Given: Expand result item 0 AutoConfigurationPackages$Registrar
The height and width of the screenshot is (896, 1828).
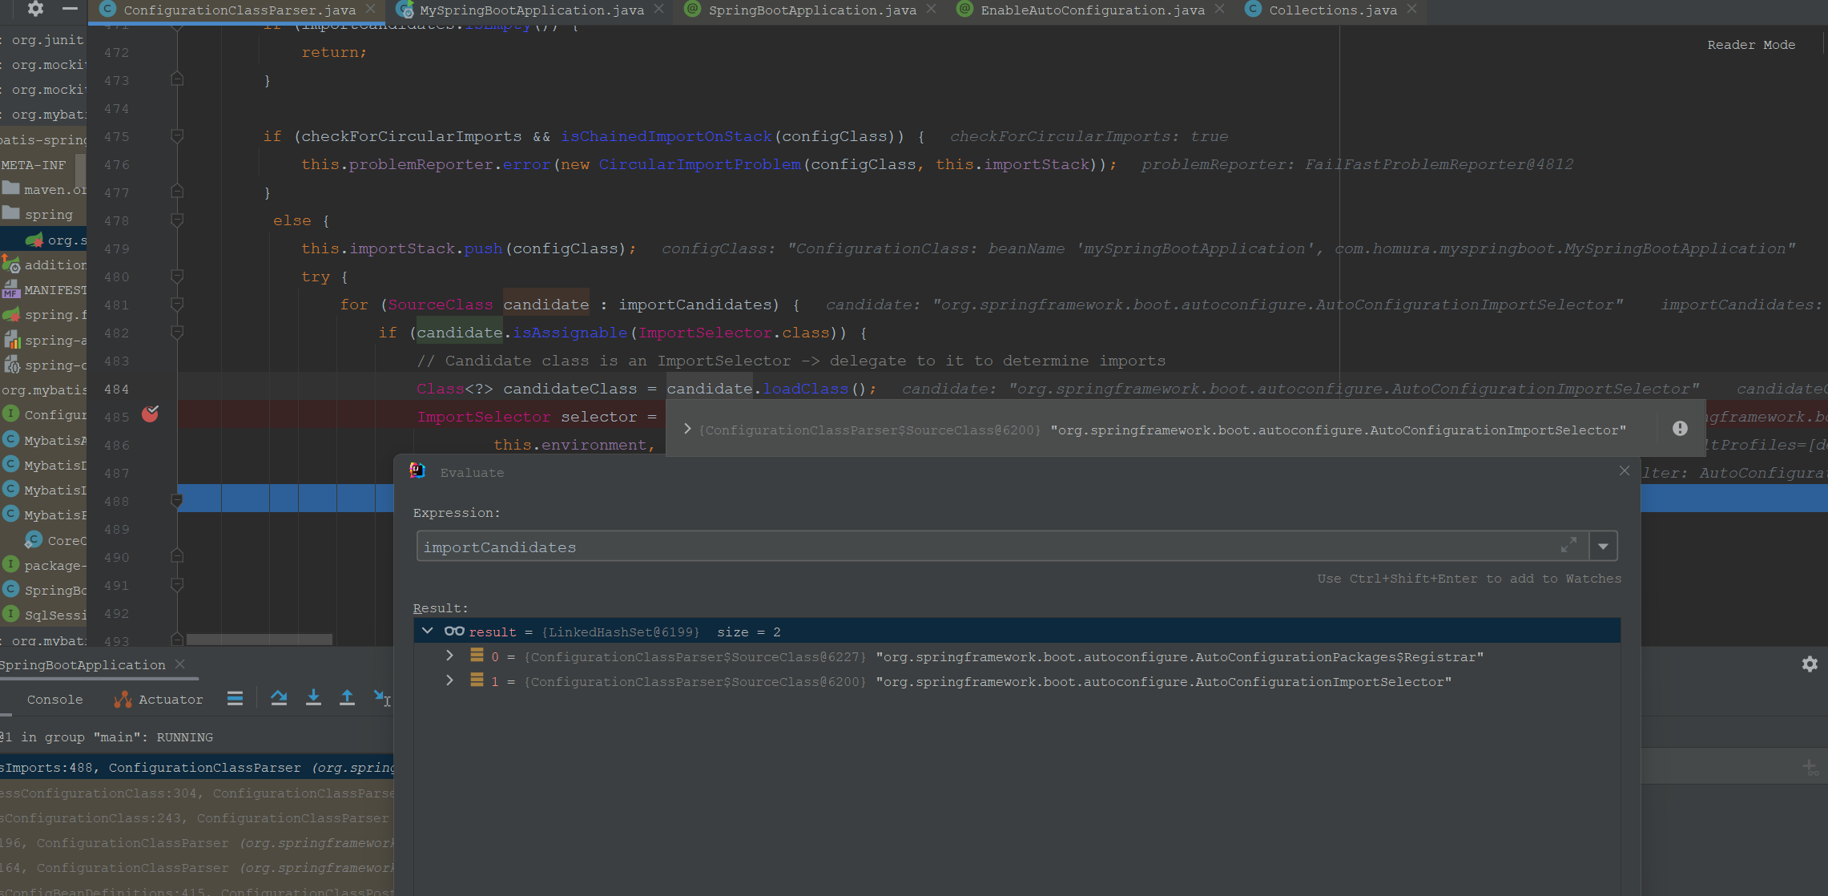Looking at the screenshot, I should coord(449,656).
